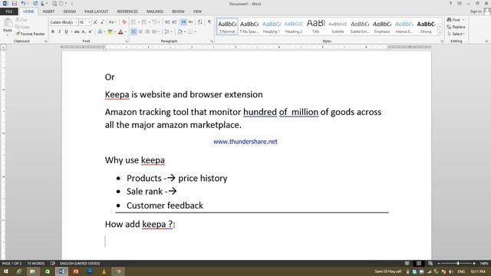Center the paragraph text
The image size is (491, 276).
140,31
